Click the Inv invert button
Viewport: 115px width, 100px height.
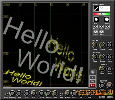coord(101,27)
